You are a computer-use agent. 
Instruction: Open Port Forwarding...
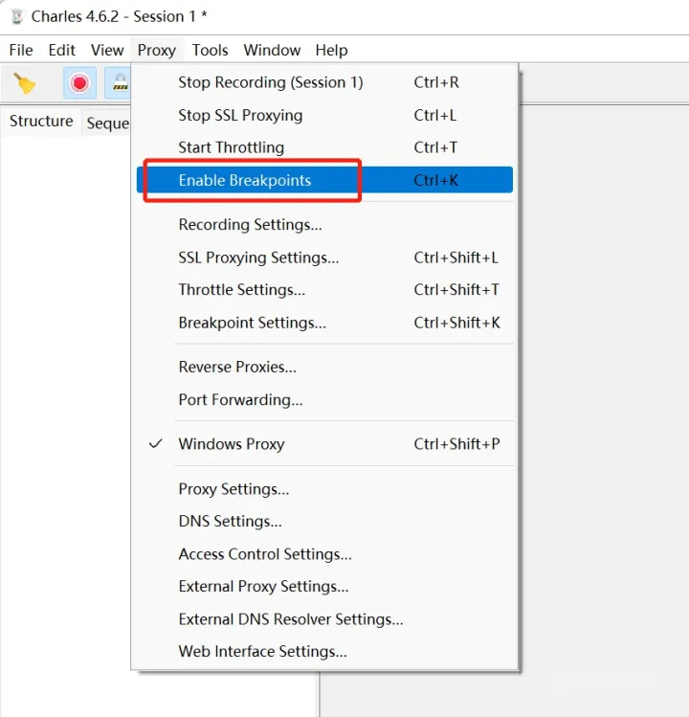tap(324, 400)
